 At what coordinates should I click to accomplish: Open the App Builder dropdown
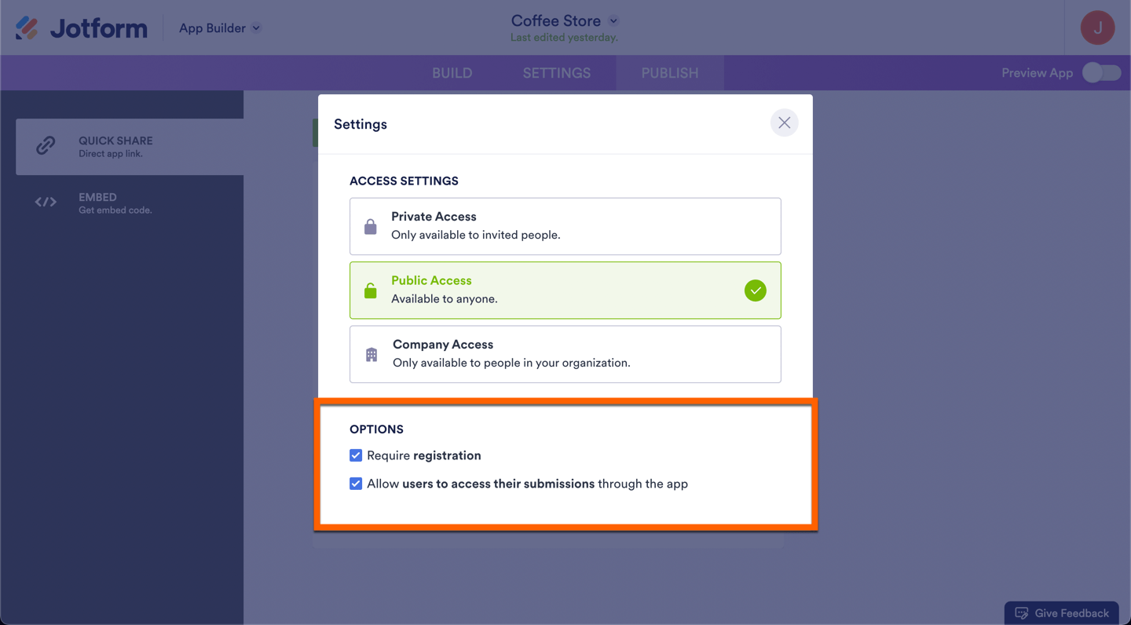[x=219, y=28]
